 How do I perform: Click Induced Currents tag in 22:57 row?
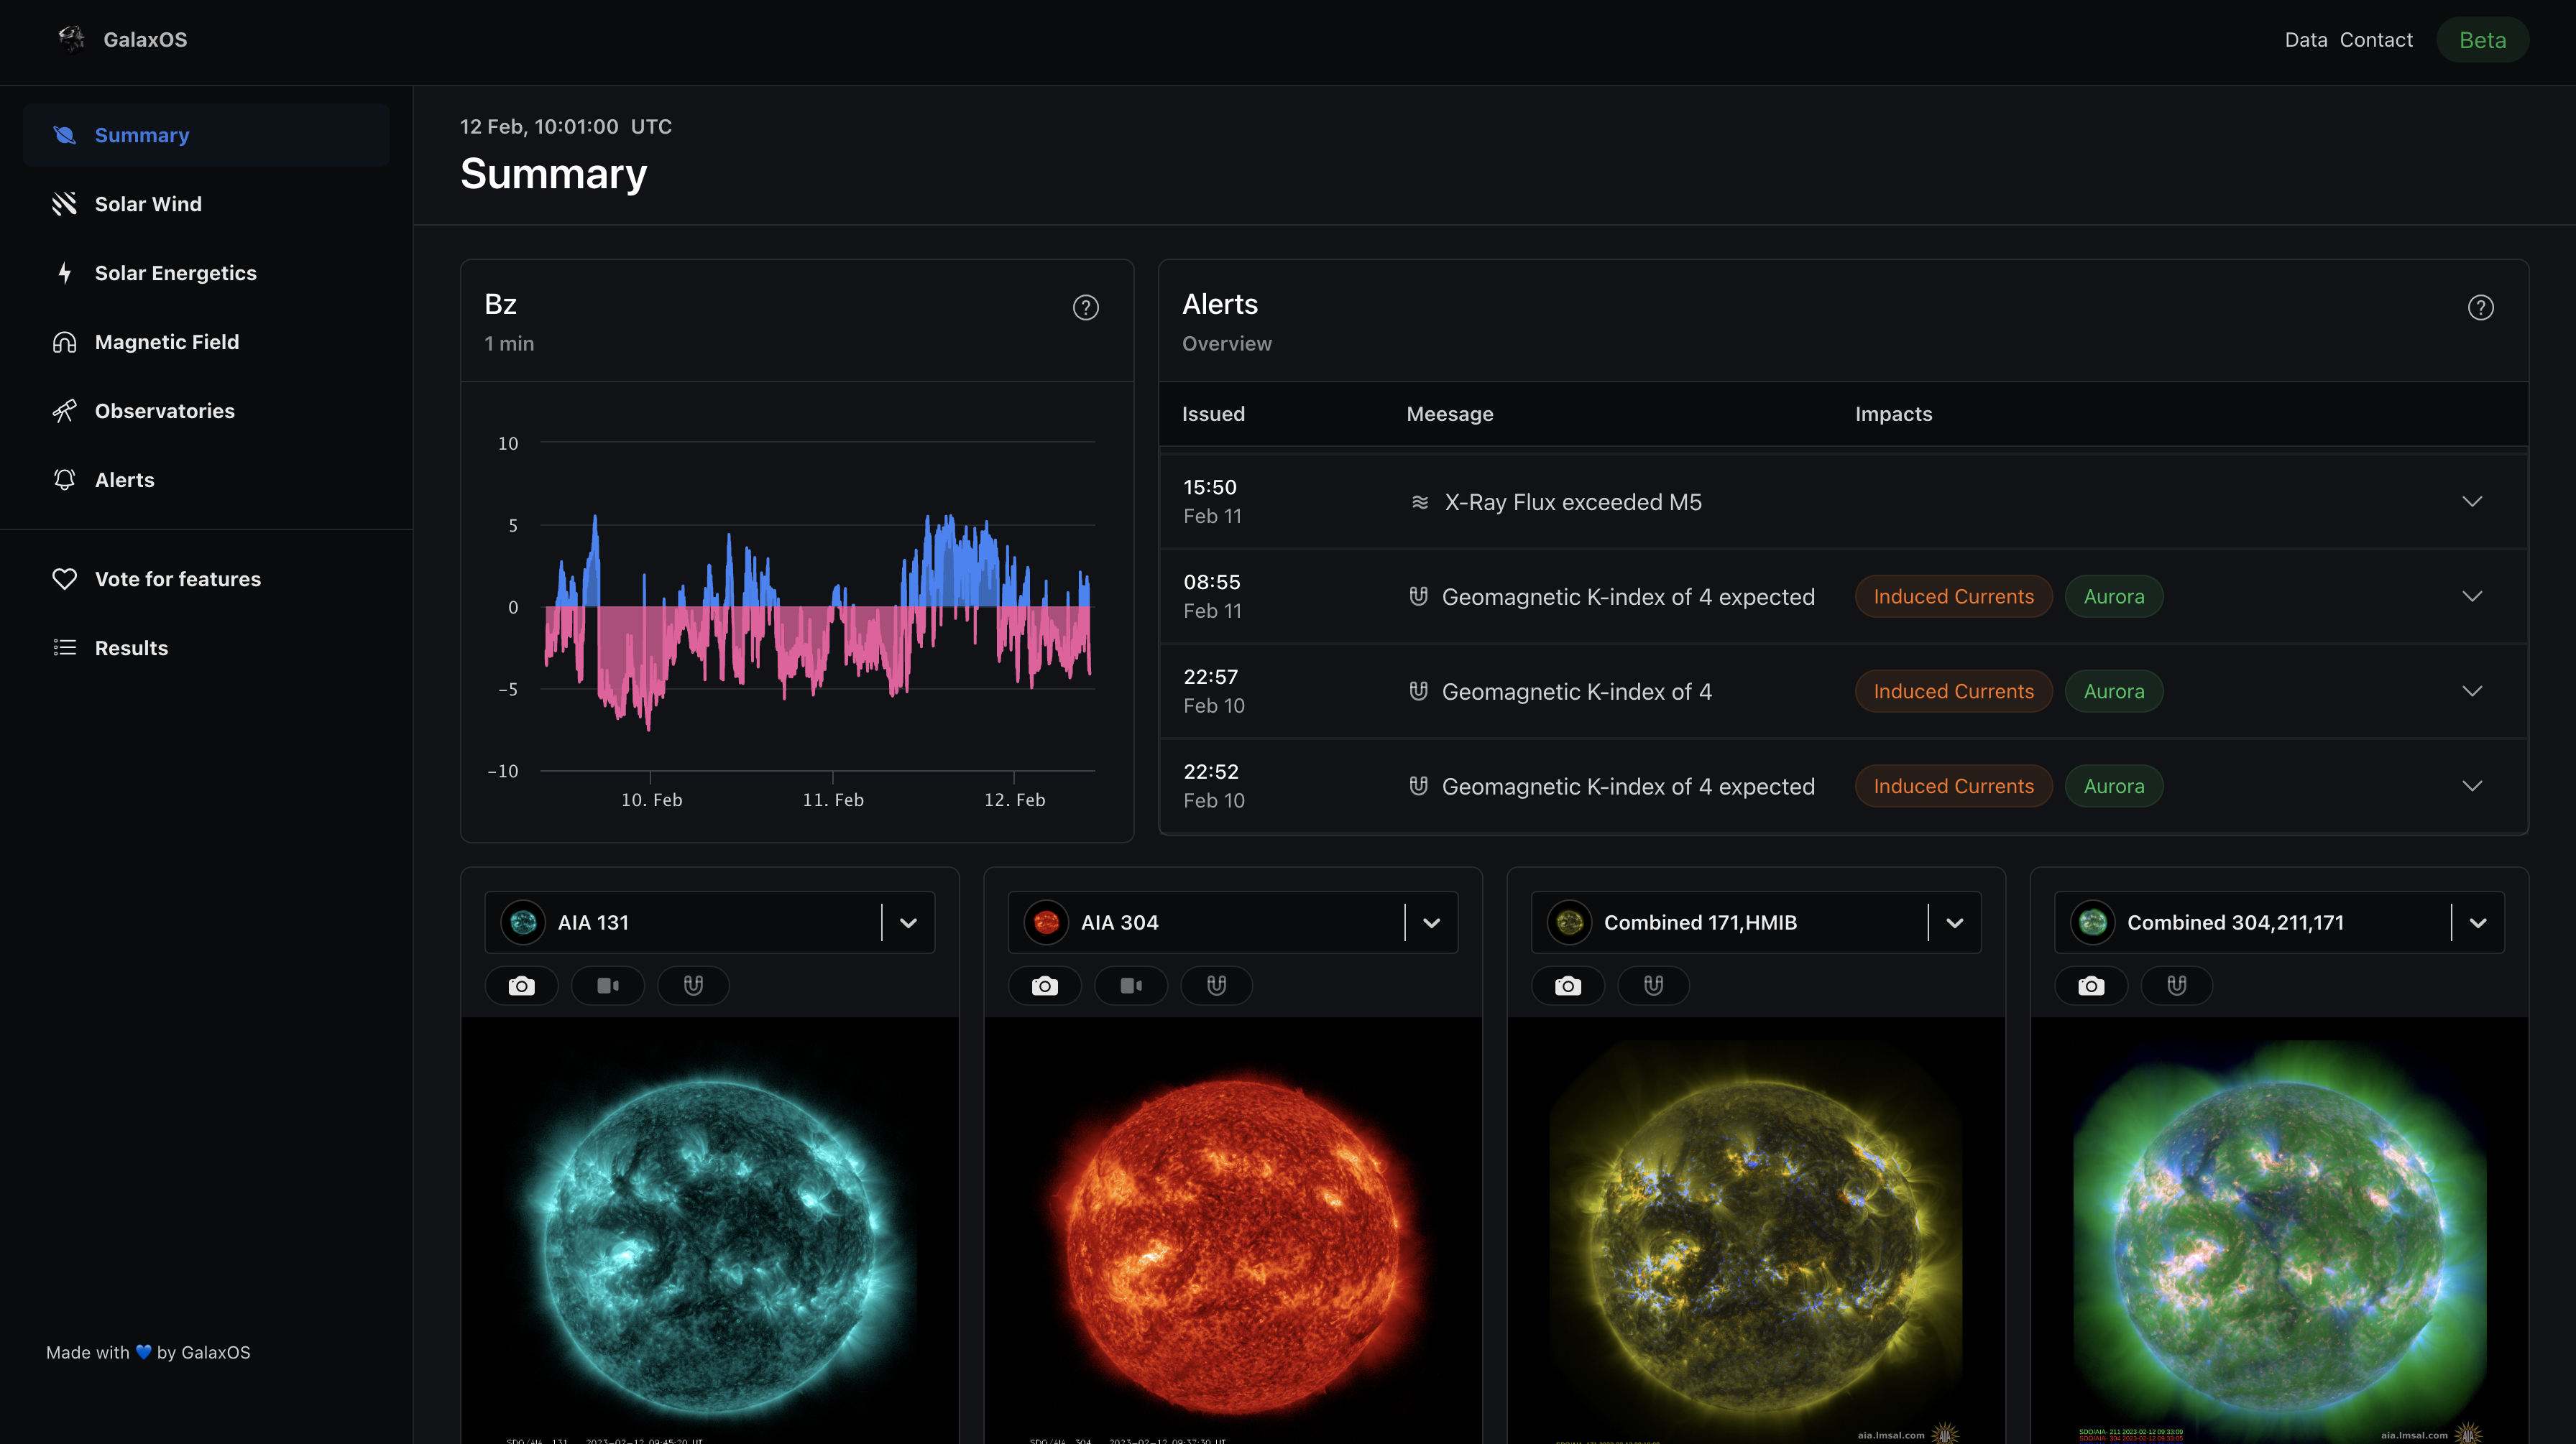point(1953,692)
